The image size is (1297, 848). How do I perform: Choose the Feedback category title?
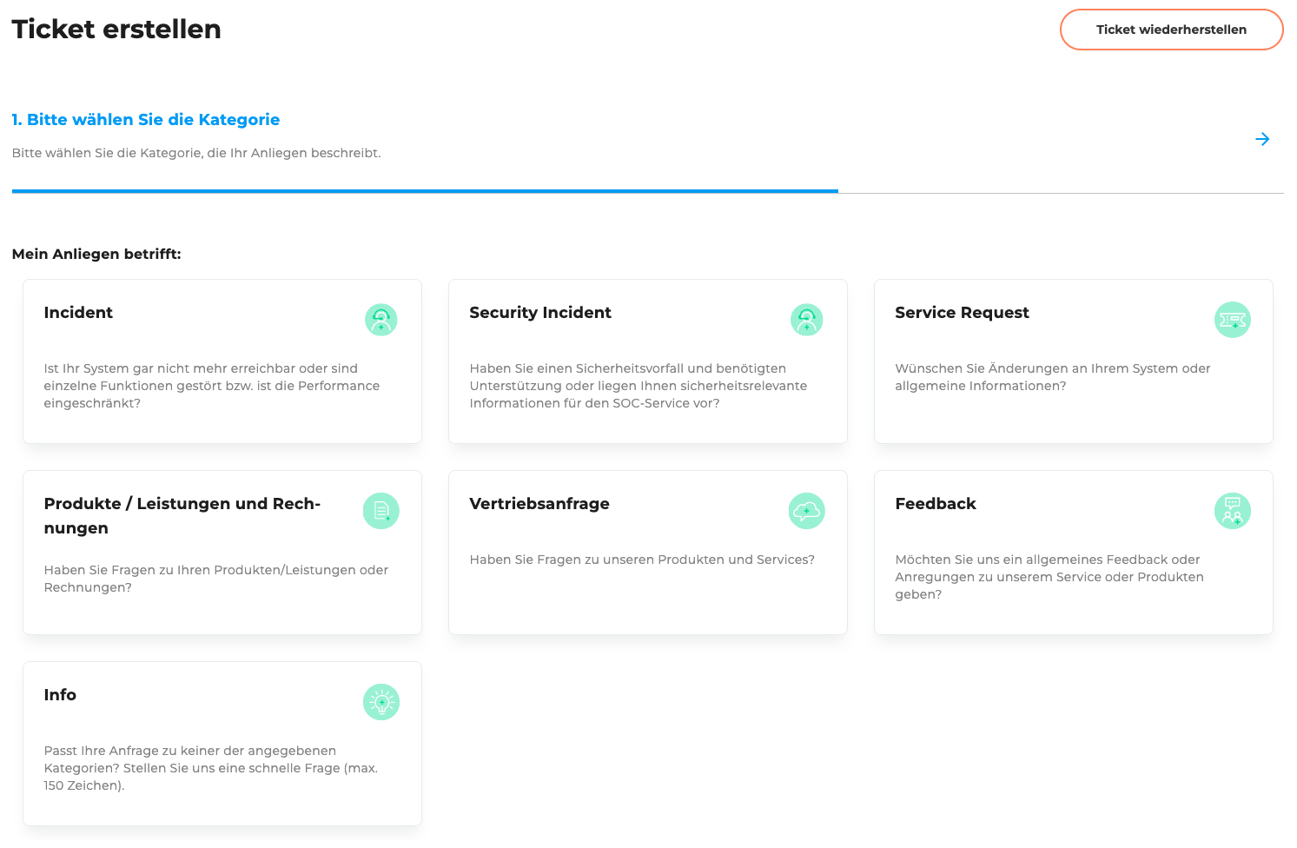(936, 504)
